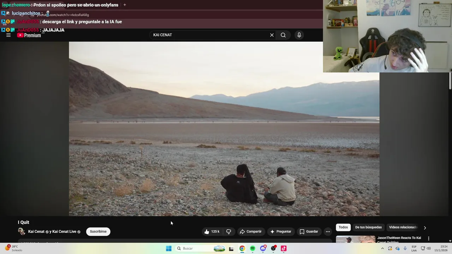
Task: Clear the KAI CENAT search text
Action: click(272, 35)
